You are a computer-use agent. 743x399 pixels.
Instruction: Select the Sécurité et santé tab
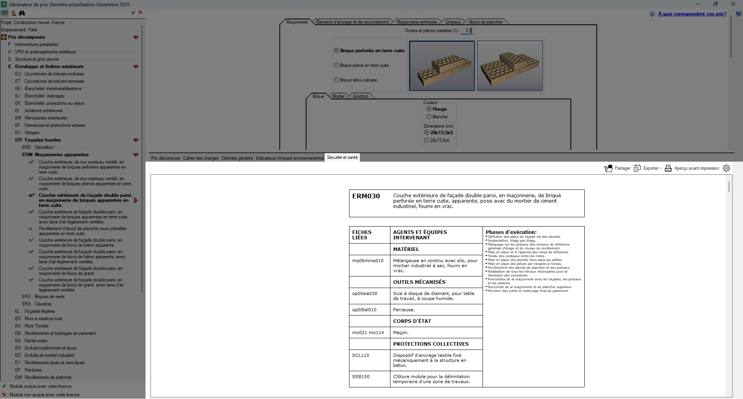click(342, 157)
